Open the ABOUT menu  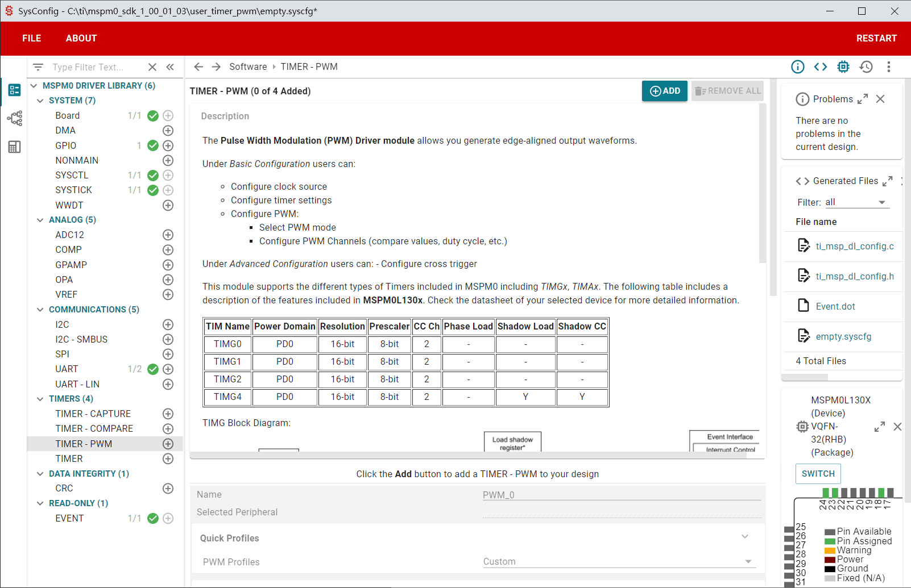81,38
